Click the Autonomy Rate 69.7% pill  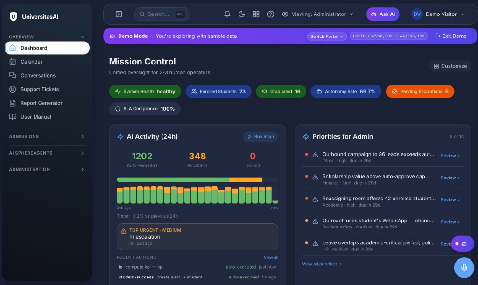coord(346,91)
